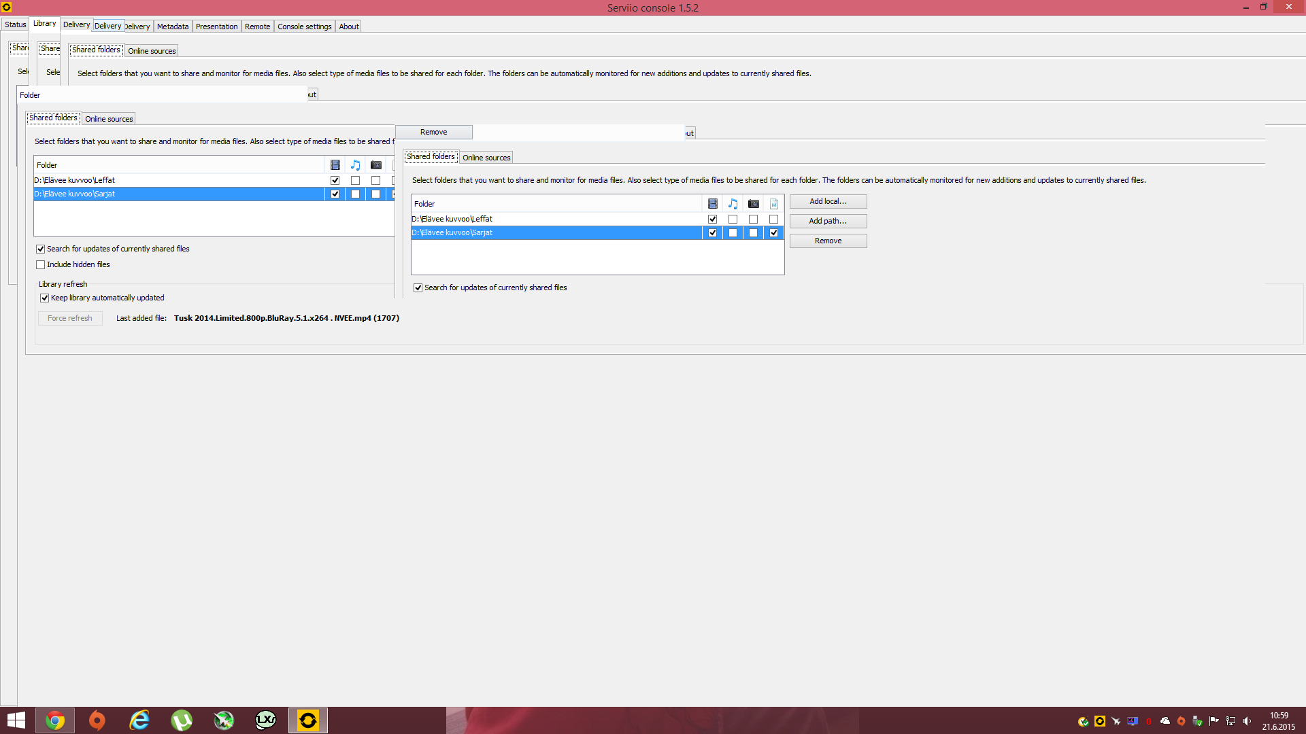Untick Keep library automatically updated
Screen dimensions: 1306x734
[x=45, y=298]
